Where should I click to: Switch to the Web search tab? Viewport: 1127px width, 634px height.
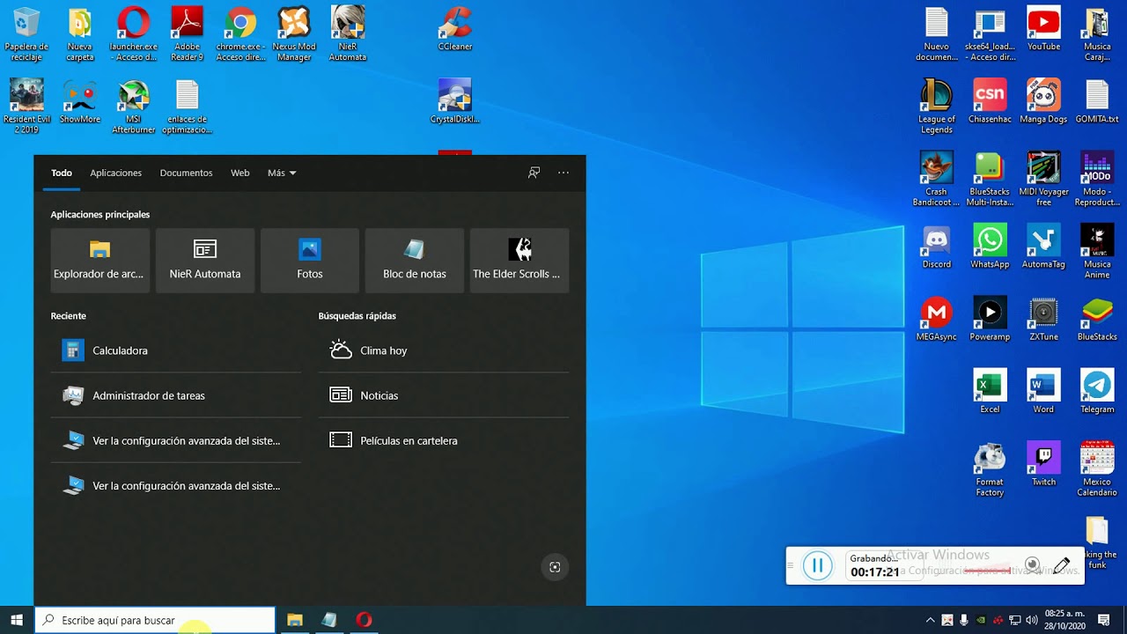pos(240,173)
